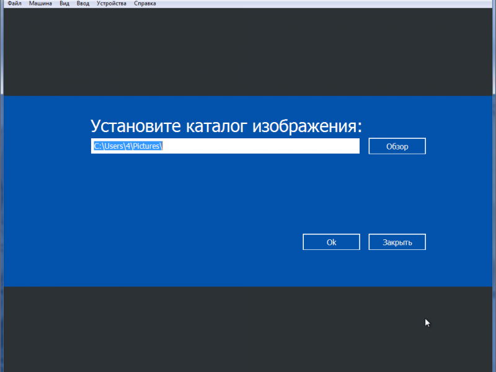Open the Справка menu

tap(145, 4)
